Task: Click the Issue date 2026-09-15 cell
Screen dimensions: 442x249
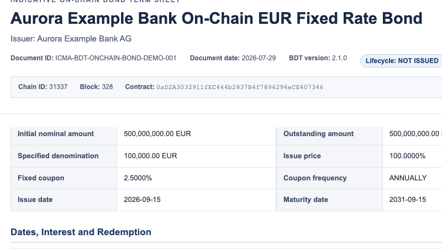Action: (197, 200)
